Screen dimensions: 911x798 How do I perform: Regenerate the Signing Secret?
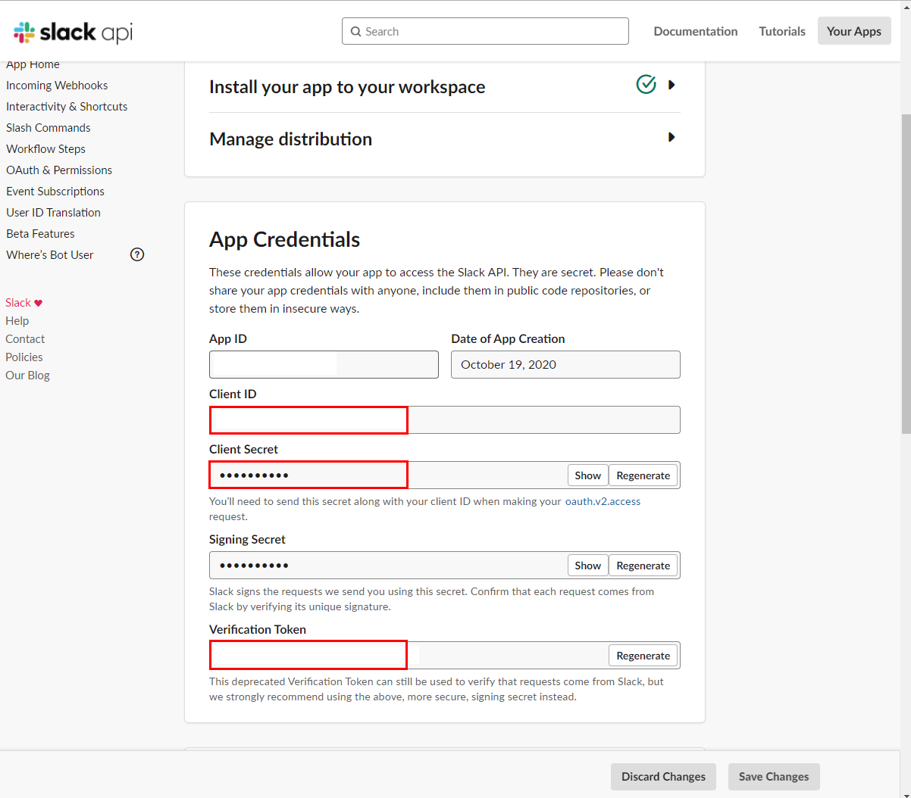click(643, 566)
